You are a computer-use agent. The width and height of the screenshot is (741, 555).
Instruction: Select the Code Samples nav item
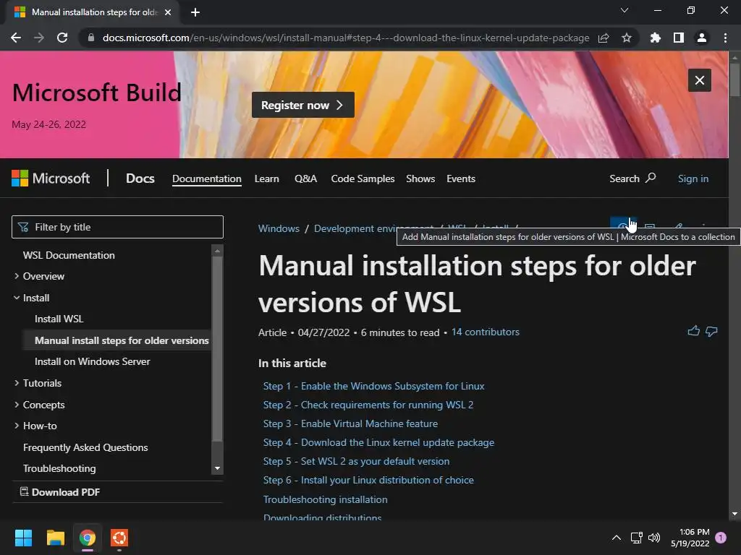[363, 179]
